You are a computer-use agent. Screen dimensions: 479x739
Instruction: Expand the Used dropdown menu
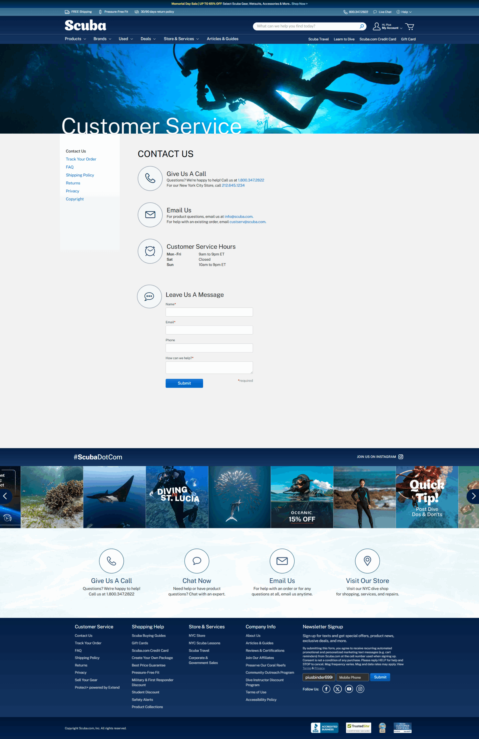tap(126, 39)
